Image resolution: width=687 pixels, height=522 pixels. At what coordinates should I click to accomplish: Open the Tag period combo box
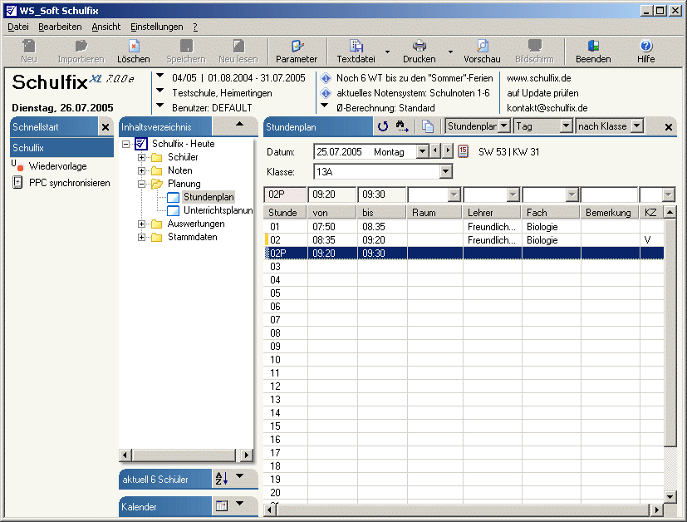click(566, 126)
